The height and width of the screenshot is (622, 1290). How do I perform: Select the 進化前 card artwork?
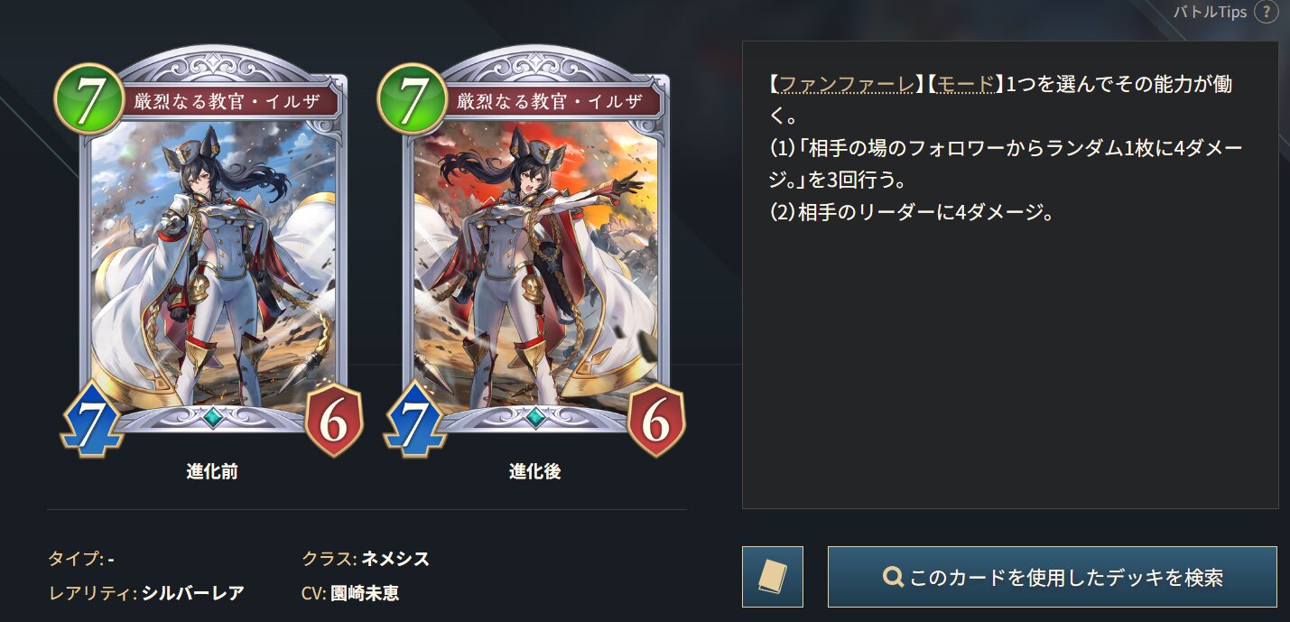(212, 264)
